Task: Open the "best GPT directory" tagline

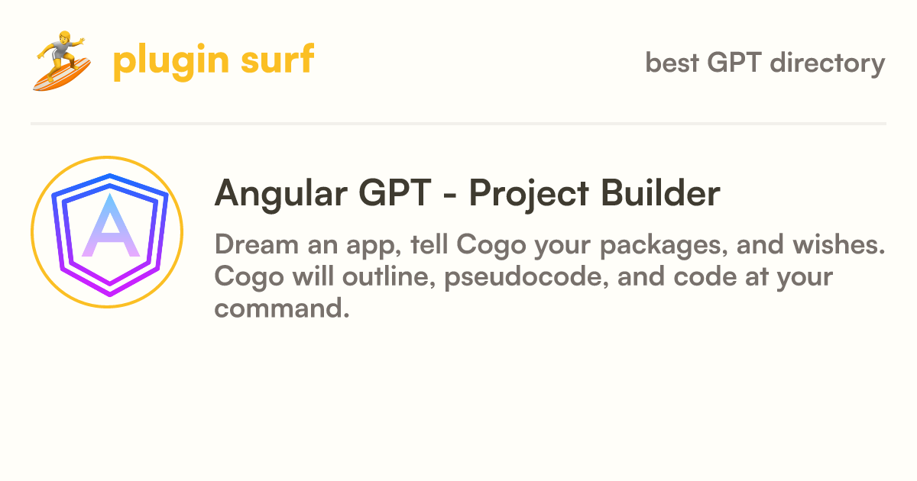Action: [x=765, y=63]
